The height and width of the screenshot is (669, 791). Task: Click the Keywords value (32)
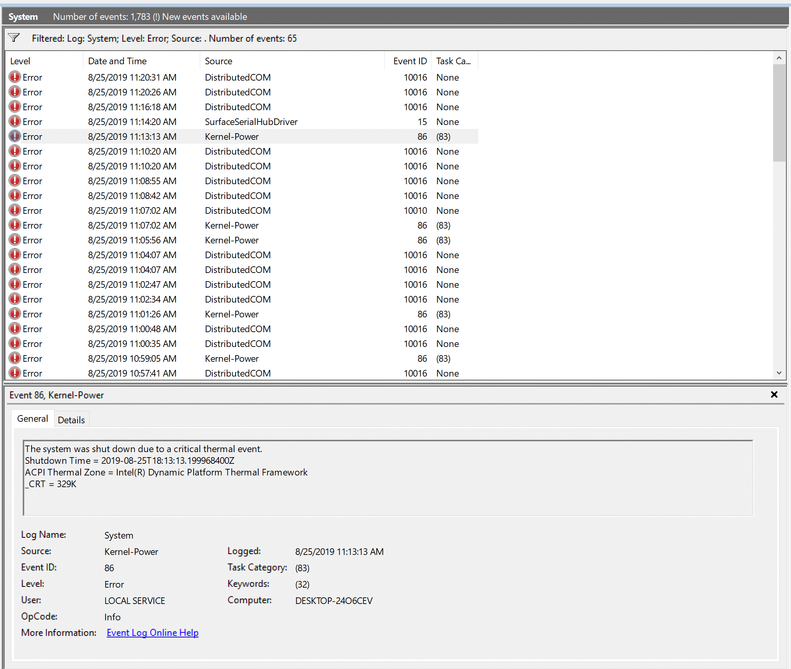302,584
